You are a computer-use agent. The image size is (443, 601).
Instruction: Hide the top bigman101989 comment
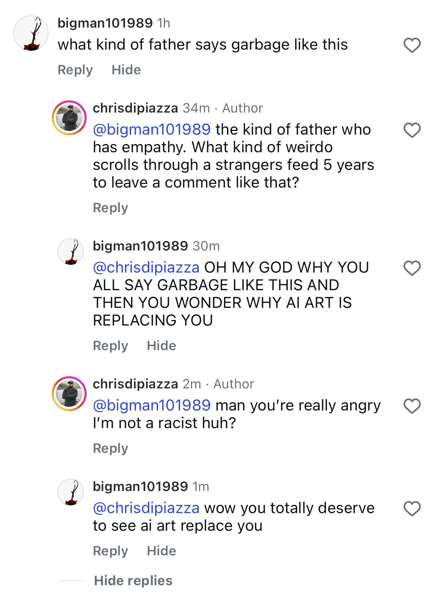[126, 70]
